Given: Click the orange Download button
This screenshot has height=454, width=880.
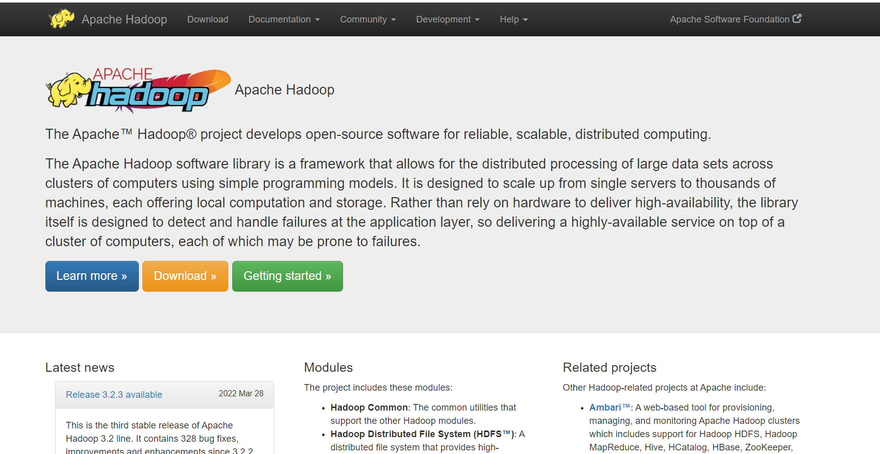Looking at the screenshot, I should point(185,276).
